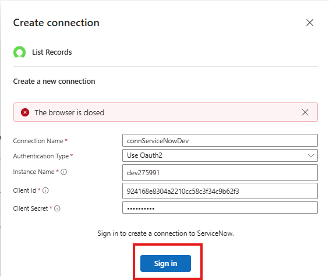329x280 pixels.
Task: Open the Authentication Type dropdown
Action: pos(220,155)
